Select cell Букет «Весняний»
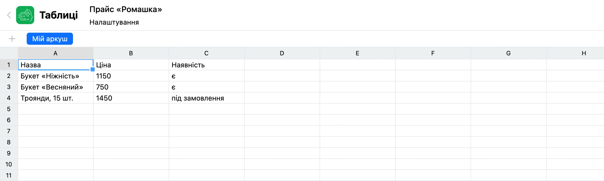 click(56, 87)
